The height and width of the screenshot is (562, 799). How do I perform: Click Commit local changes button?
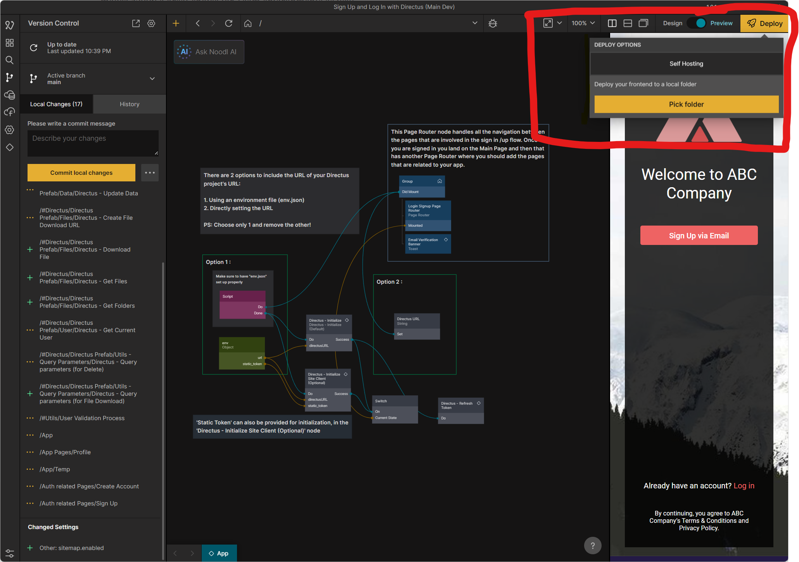[81, 173]
